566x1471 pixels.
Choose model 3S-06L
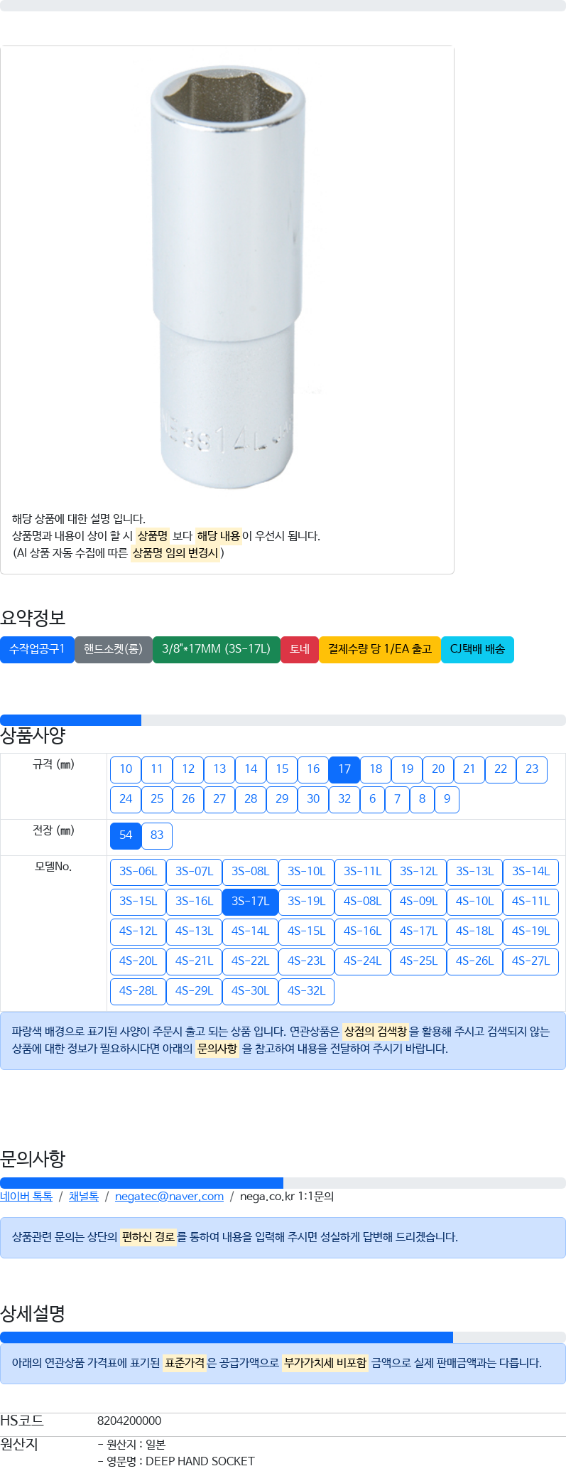pos(138,872)
